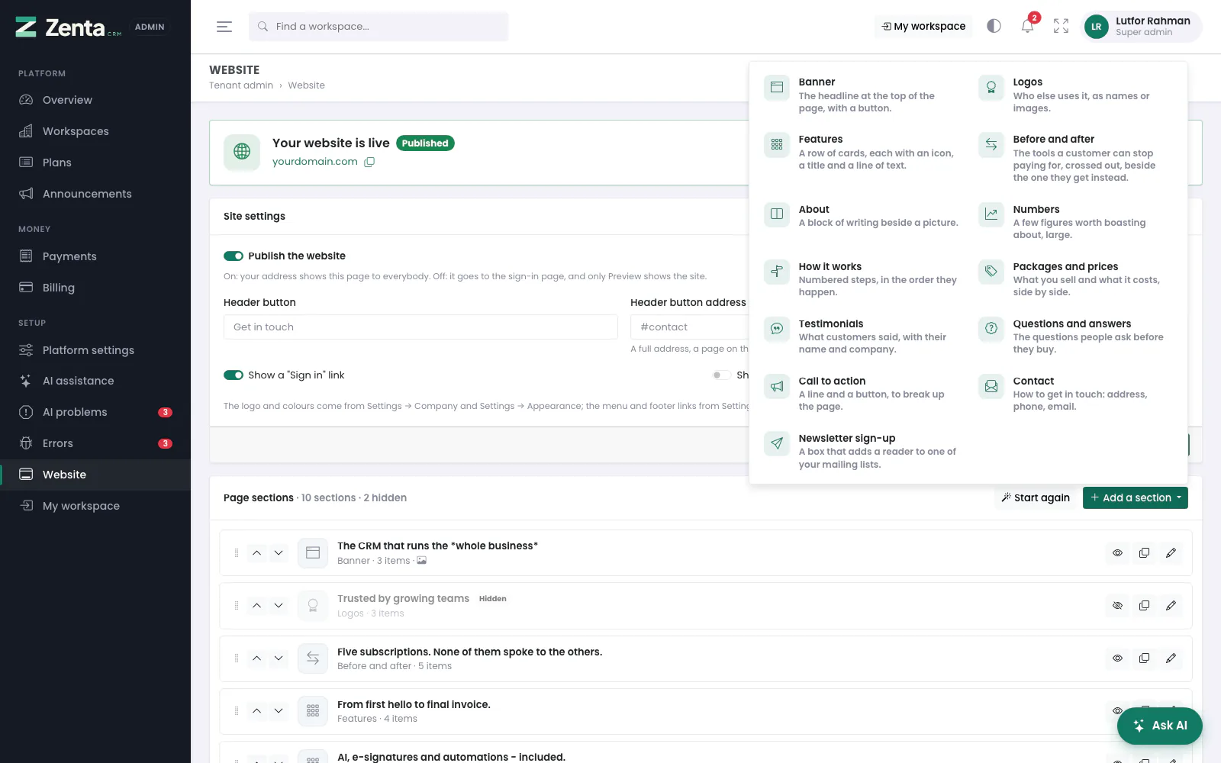Image resolution: width=1221 pixels, height=763 pixels.
Task: Choose Testimonials section type
Action: (x=862, y=336)
